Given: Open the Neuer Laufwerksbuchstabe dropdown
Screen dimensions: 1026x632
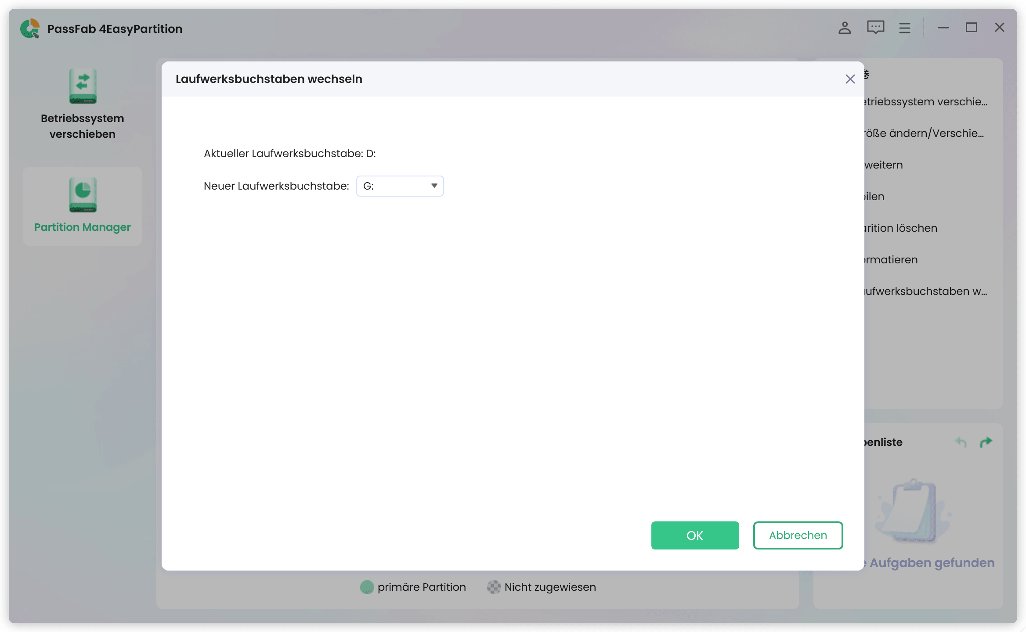Looking at the screenshot, I should pos(399,186).
